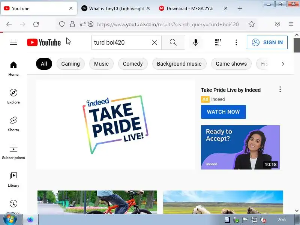
Task: Save page to Pocket
Action: click(x=277, y=24)
